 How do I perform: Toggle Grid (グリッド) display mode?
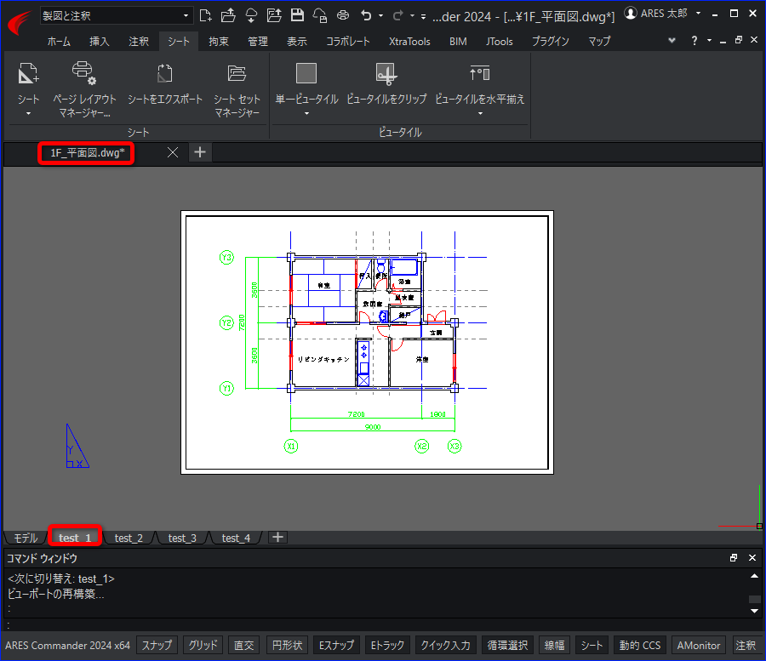tap(202, 646)
